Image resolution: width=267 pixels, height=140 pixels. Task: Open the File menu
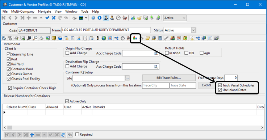click(5, 12)
